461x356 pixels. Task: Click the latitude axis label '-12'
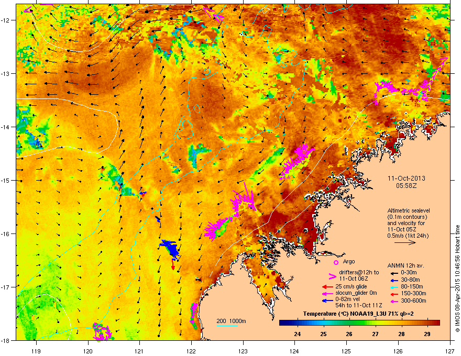[6, 20]
